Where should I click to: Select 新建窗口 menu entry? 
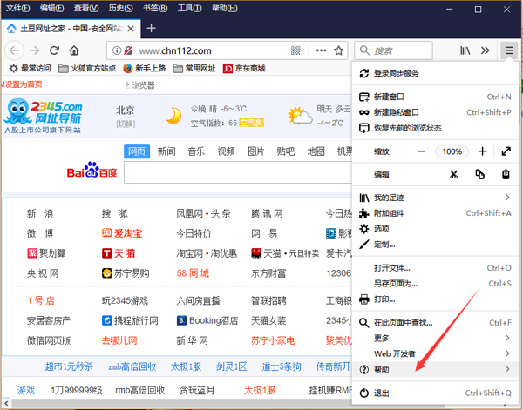[x=435, y=97]
